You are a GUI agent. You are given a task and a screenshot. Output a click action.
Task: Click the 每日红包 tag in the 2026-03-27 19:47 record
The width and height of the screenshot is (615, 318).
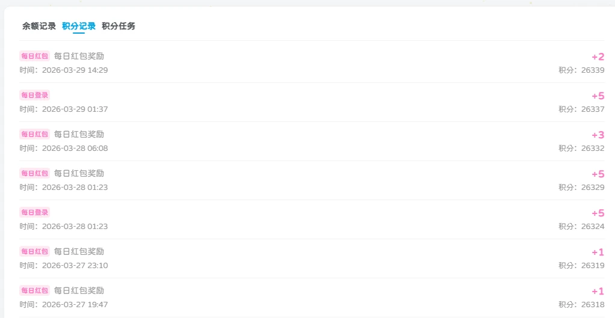pos(34,291)
